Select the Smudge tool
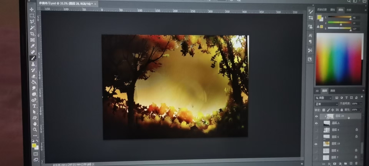The height and width of the screenshot is (166, 369). coord(34,88)
